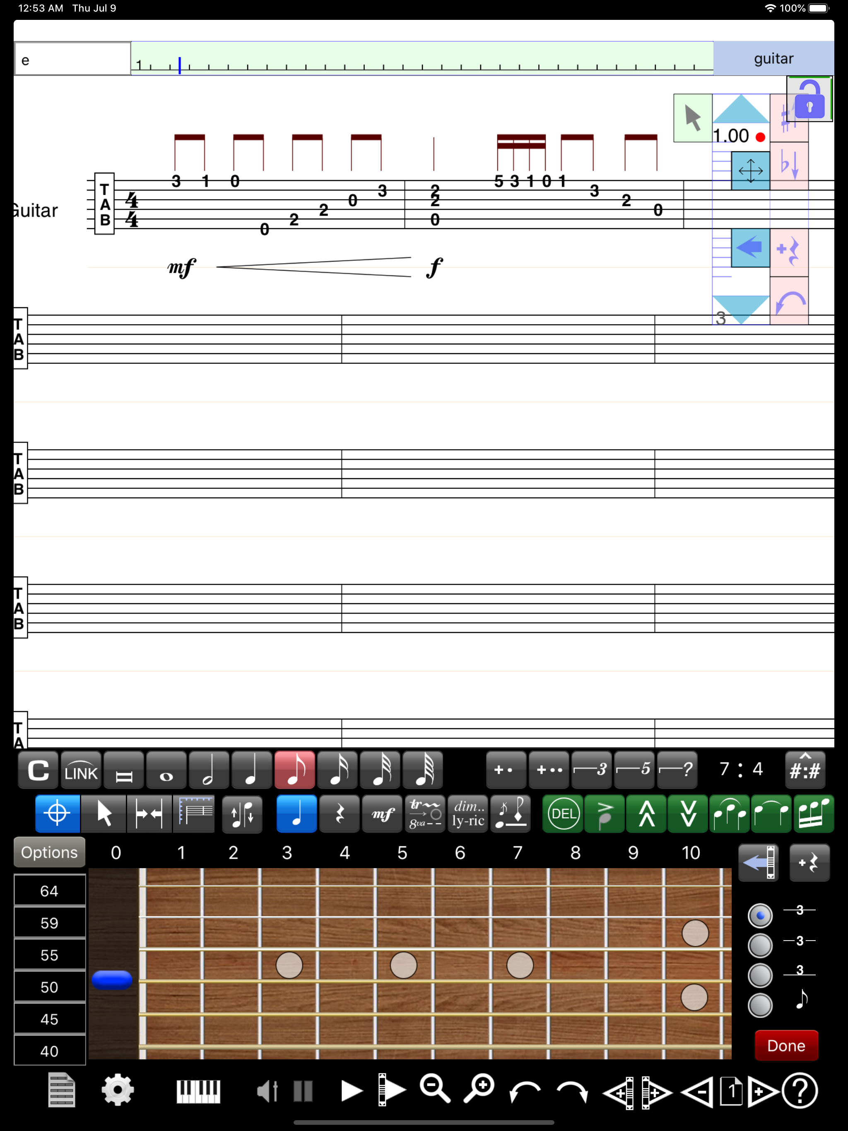The width and height of the screenshot is (848, 1131).
Task: Click the zoom out magnifier
Action: coord(435,1089)
